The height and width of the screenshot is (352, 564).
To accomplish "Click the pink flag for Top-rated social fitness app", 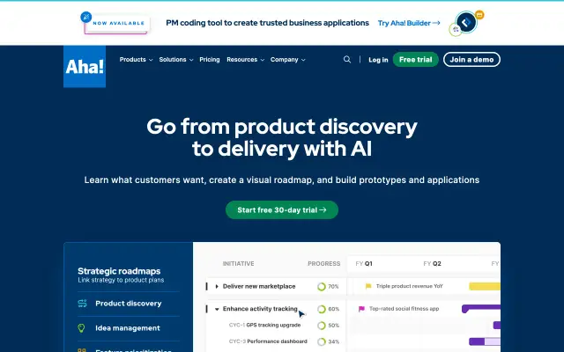I will (x=361, y=309).
